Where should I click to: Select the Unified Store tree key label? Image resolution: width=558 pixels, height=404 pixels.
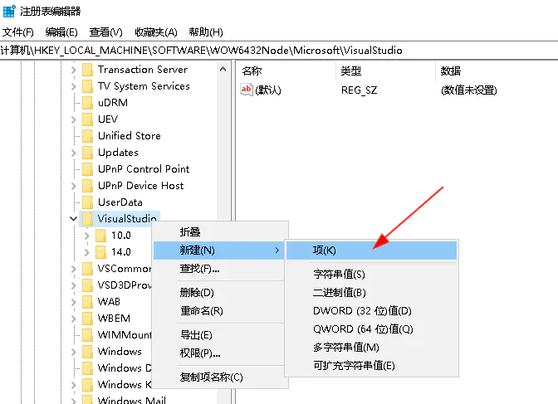click(x=130, y=136)
